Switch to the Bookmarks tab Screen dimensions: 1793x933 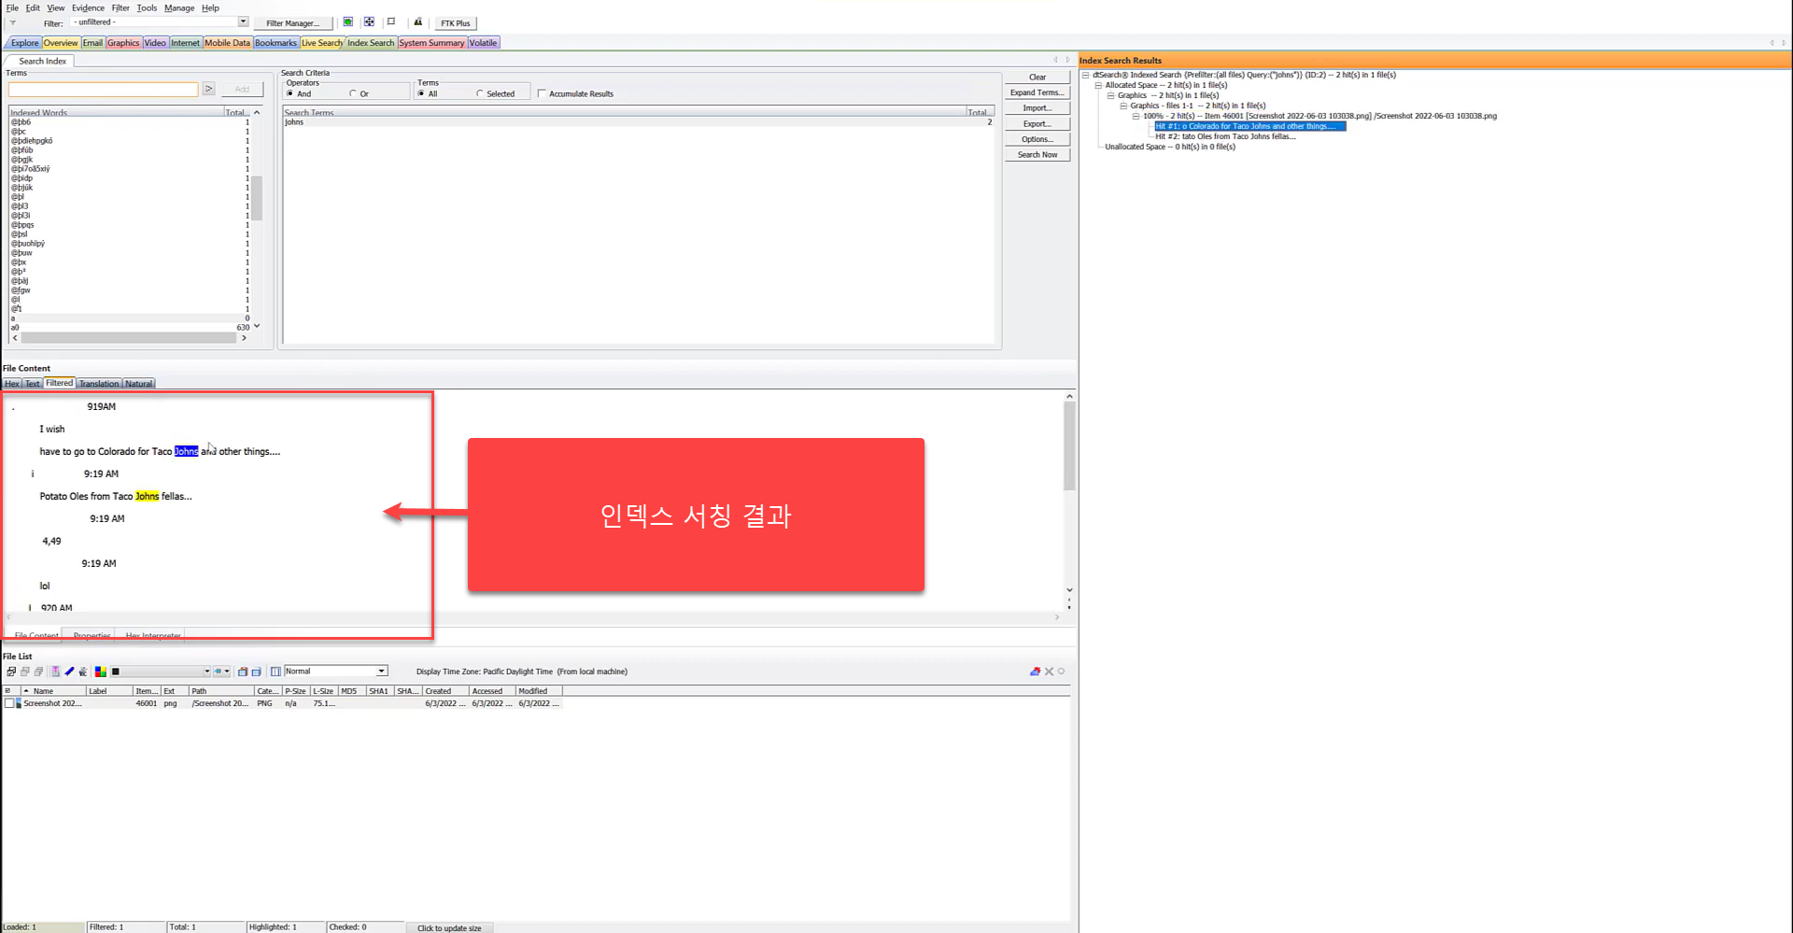(x=275, y=43)
